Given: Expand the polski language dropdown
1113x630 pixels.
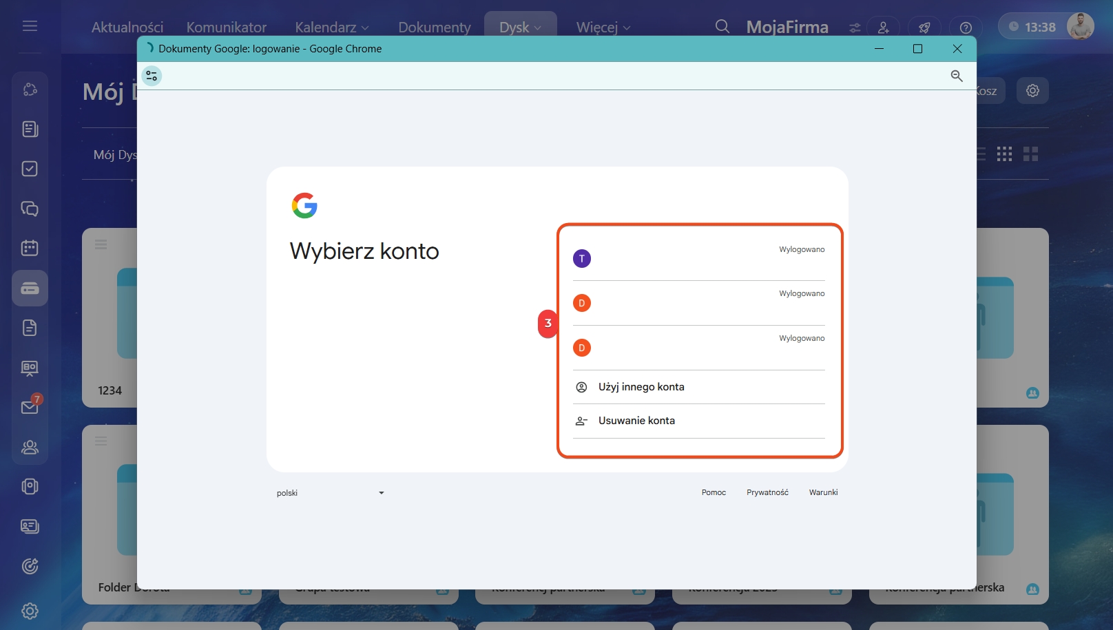Looking at the screenshot, I should point(331,493).
